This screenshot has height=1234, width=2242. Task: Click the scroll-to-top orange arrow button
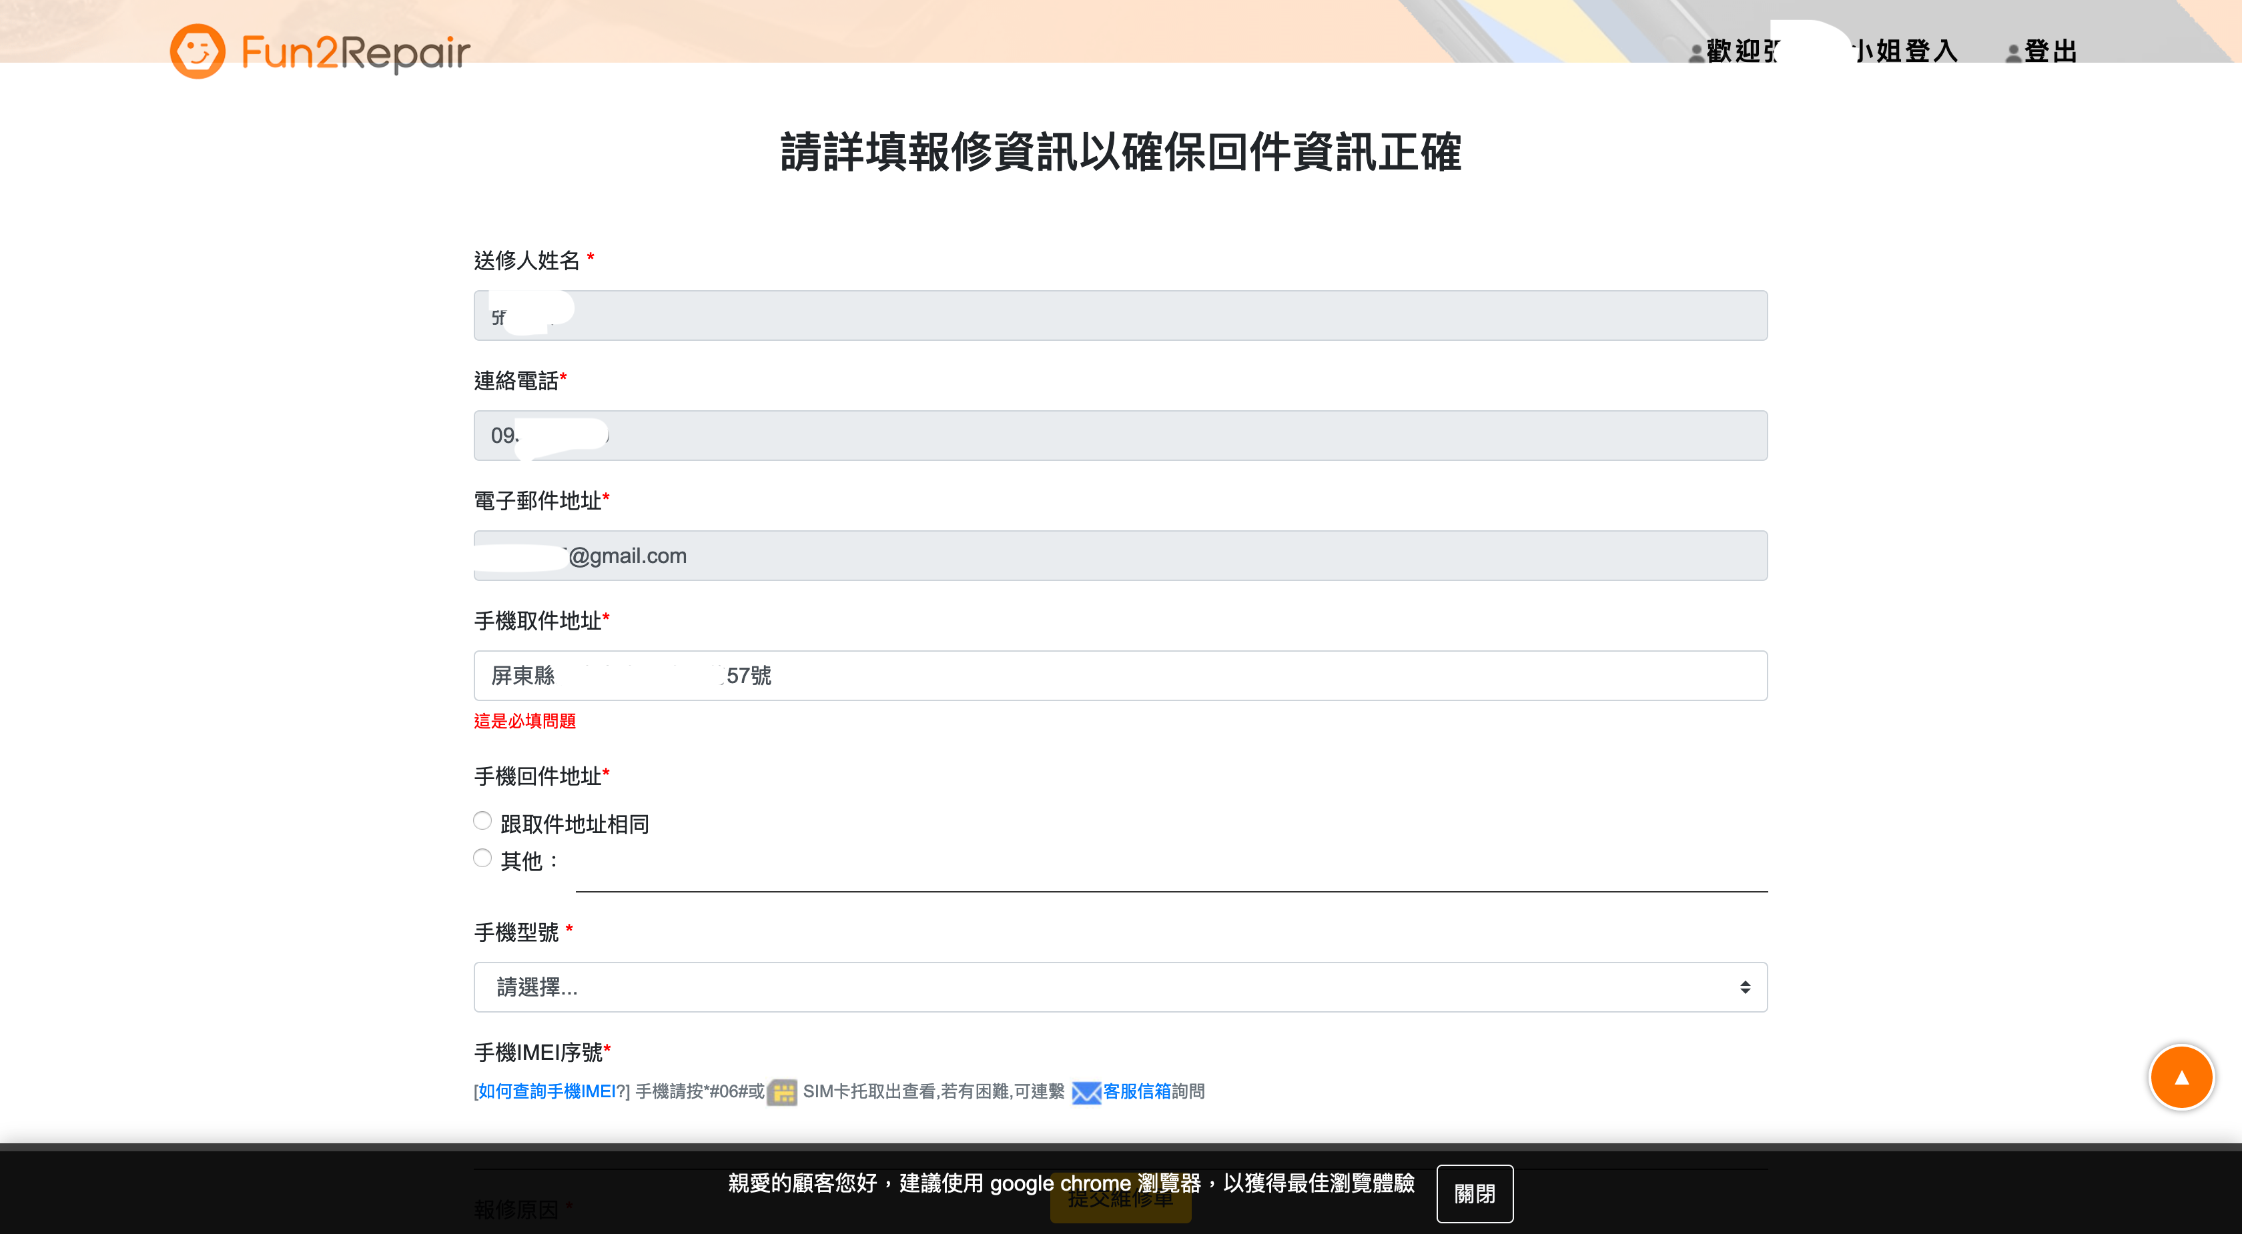[2181, 1077]
